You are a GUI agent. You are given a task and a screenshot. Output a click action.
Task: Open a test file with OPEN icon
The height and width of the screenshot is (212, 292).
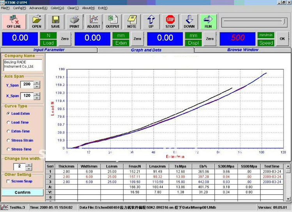[37, 21]
